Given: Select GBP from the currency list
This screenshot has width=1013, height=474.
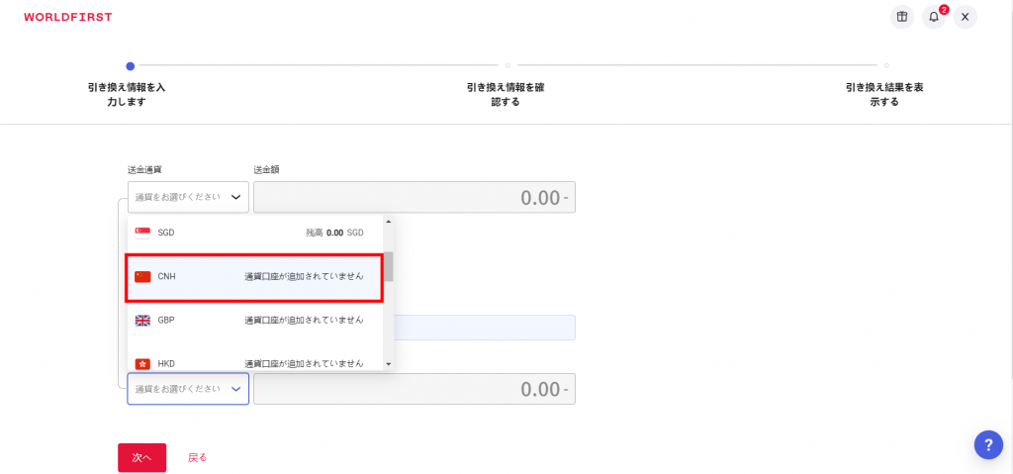Looking at the screenshot, I should (256, 320).
